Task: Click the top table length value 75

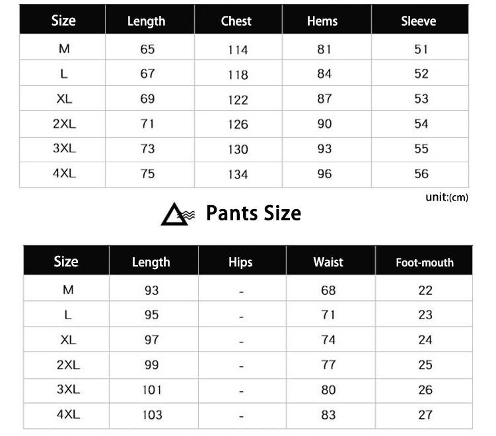Action: [x=147, y=174]
